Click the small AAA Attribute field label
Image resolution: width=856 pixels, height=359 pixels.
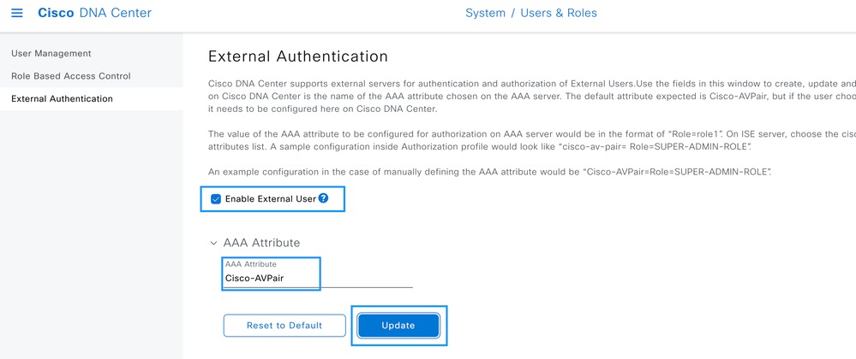(250, 264)
